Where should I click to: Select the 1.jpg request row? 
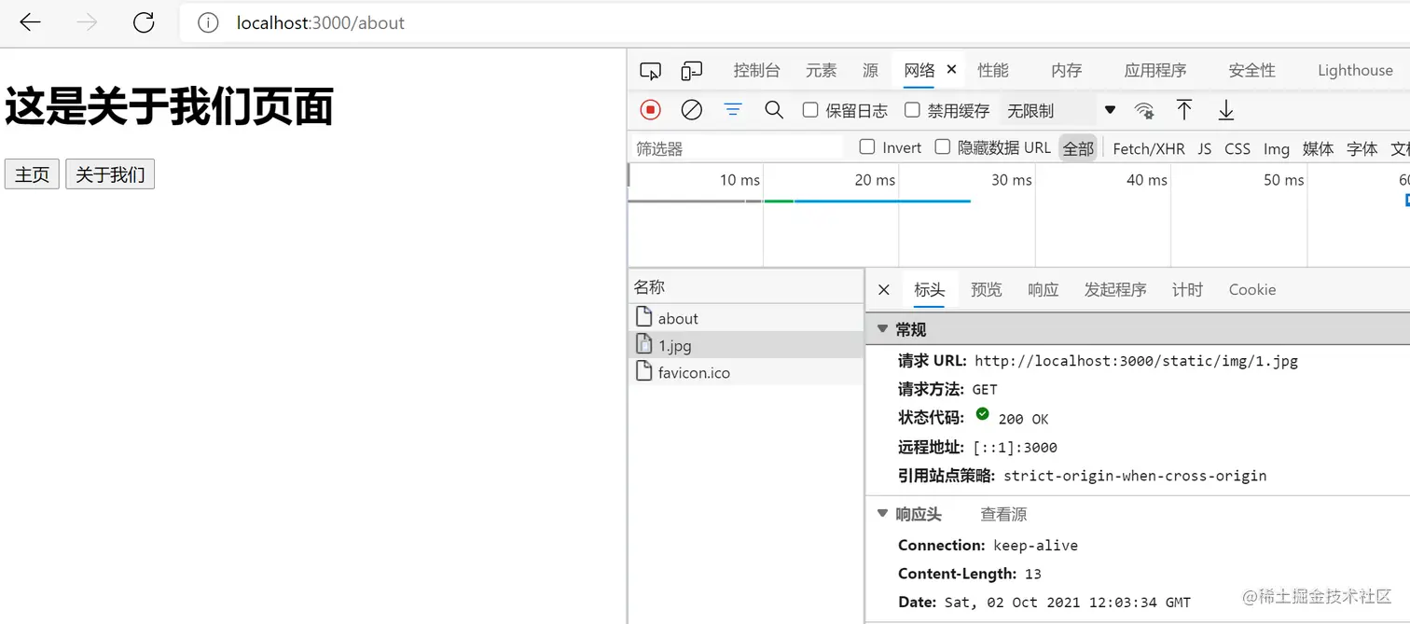[x=746, y=344]
